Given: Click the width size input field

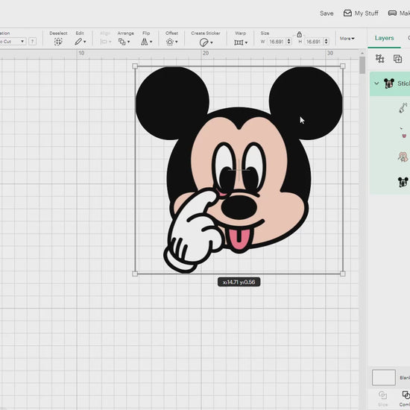Looking at the screenshot, I should click(277, 42).
